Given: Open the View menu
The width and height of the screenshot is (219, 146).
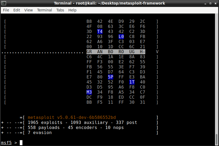Looking at the screenshot, I should click(x=28, y=10).
